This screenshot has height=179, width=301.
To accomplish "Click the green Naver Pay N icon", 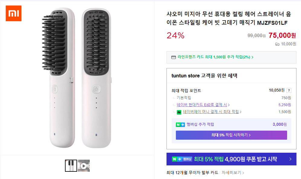I will [179, 112].
